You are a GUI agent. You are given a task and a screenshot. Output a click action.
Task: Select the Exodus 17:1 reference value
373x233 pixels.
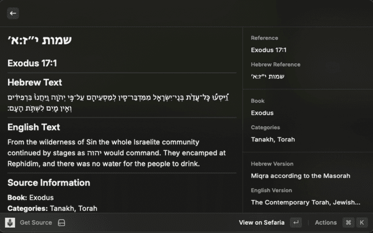(268, 50)
